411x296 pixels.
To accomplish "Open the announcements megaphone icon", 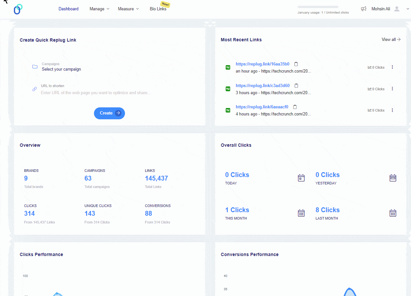I will (364, 9).
